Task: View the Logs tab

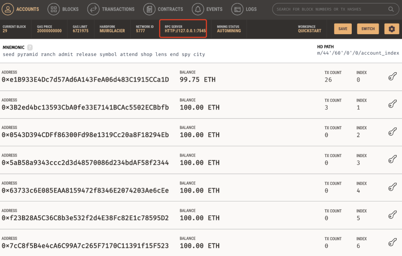Action: point(244,9)
